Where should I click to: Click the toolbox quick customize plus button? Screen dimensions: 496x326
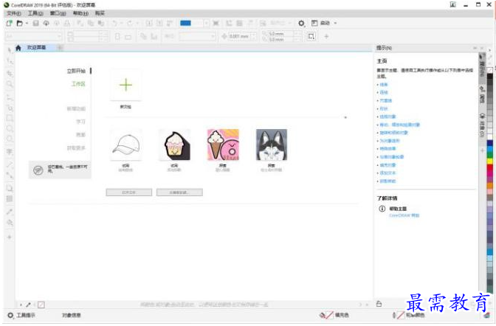click(x=10, y=237)
